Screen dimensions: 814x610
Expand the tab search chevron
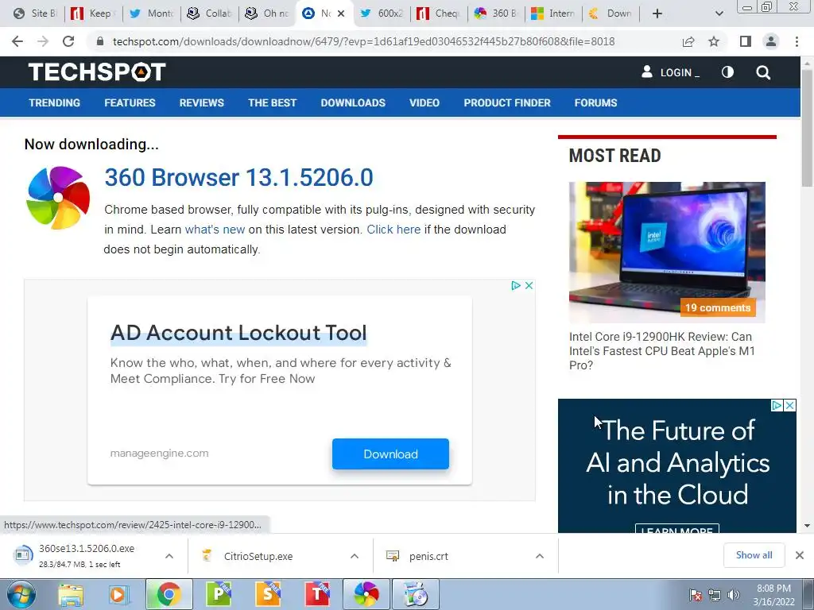tap(719, 14)
